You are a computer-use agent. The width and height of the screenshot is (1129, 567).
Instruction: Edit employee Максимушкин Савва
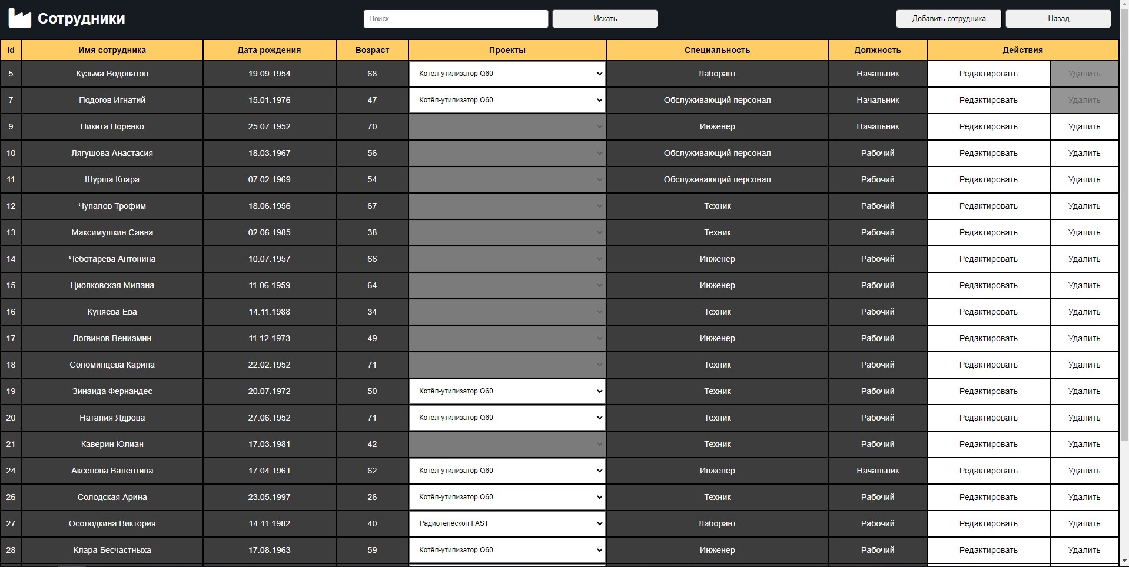[x=988, y=233]
